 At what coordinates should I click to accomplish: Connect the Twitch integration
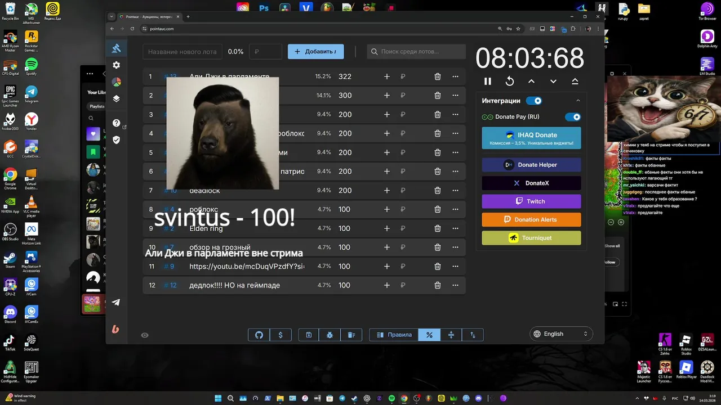point(531,201)
